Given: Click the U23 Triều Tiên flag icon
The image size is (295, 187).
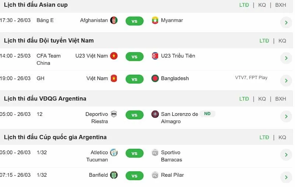Looking at the screenshot, I should pyautogui.click(x=155, y=56).
